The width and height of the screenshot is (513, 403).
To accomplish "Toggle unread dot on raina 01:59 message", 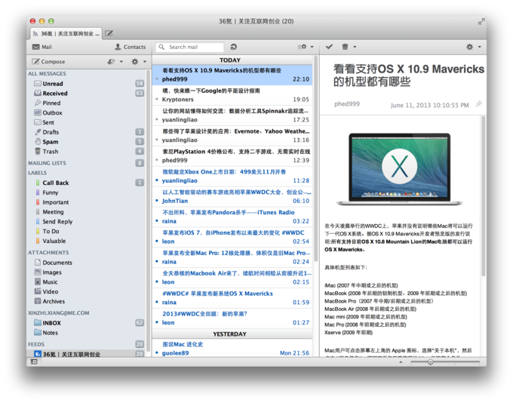I will tap(157, 302).
